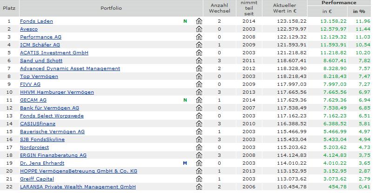This screenshot has height=193, width=375.
Task: Click house icon in GECAM AG row
Action: point(199,100)
